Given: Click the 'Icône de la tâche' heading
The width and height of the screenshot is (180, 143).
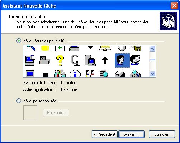Looking at the screenshot, I should [27, 17].
